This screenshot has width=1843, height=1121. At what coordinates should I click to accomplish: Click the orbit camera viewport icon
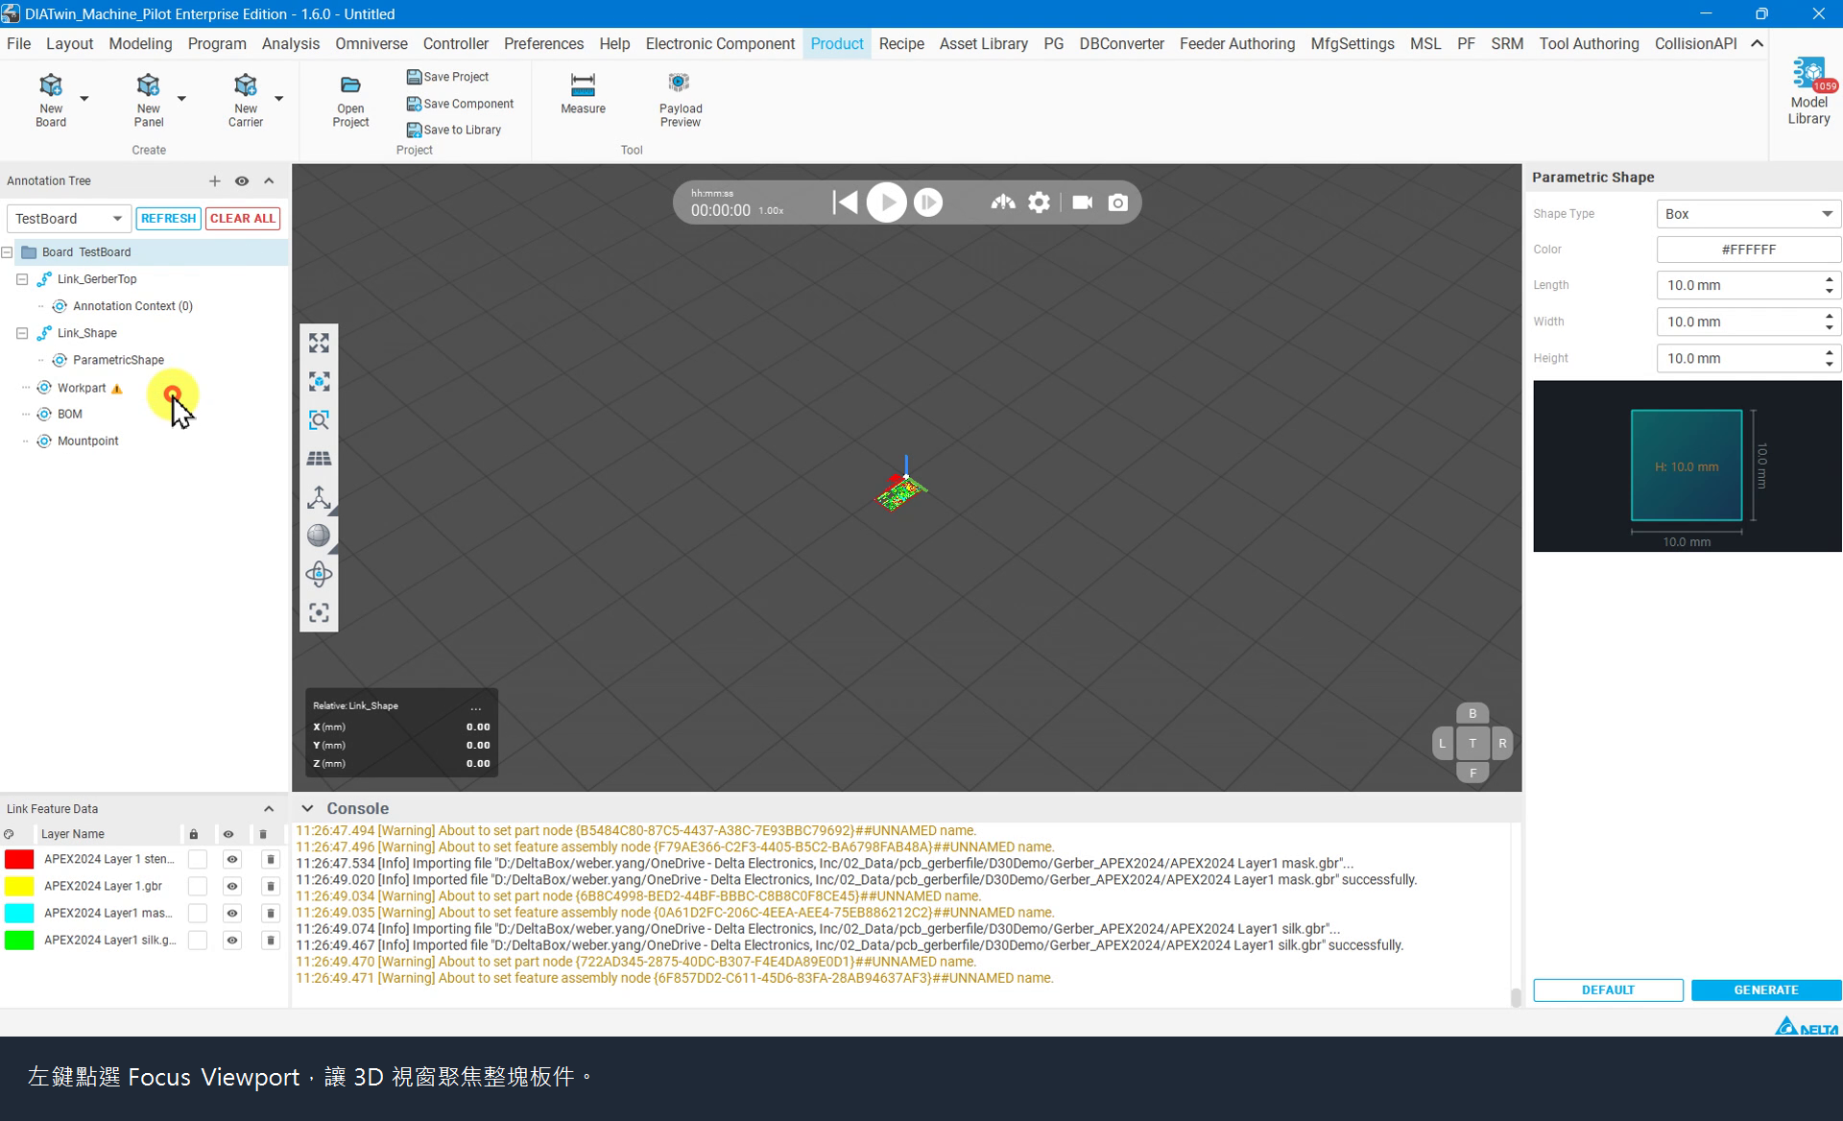[319, 574]
